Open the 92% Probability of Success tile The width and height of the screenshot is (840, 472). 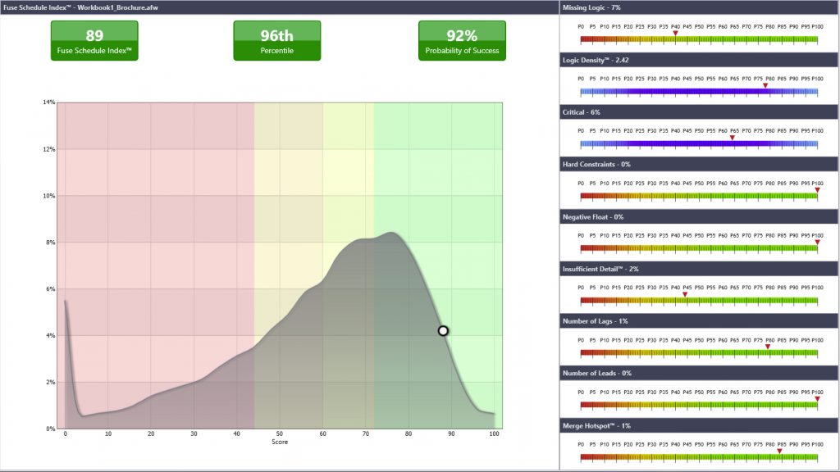coord(462,41)
